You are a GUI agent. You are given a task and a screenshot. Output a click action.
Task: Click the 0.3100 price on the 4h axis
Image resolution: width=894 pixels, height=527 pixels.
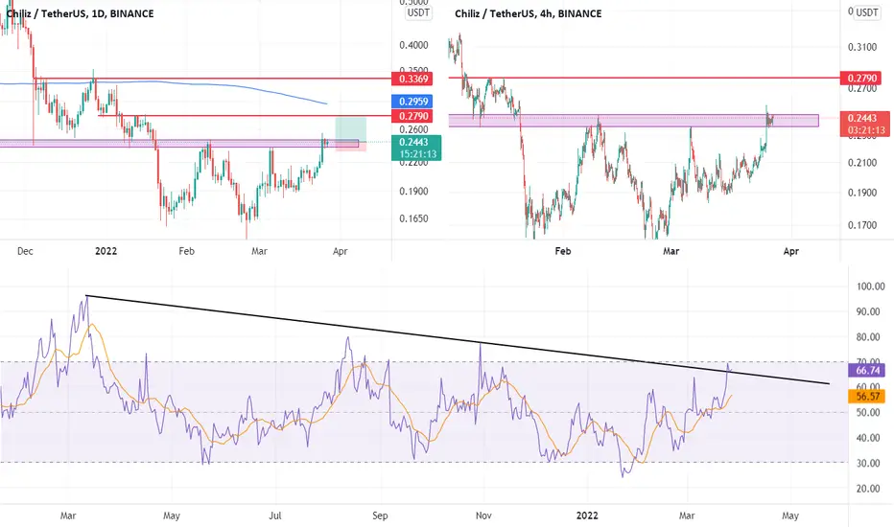click(x=862, y=47)
